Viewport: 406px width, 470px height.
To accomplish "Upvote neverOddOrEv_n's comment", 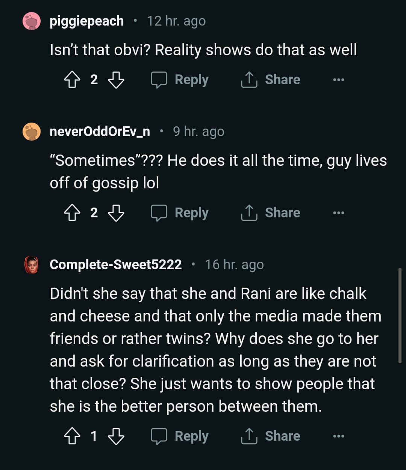I will click(72, 213).
